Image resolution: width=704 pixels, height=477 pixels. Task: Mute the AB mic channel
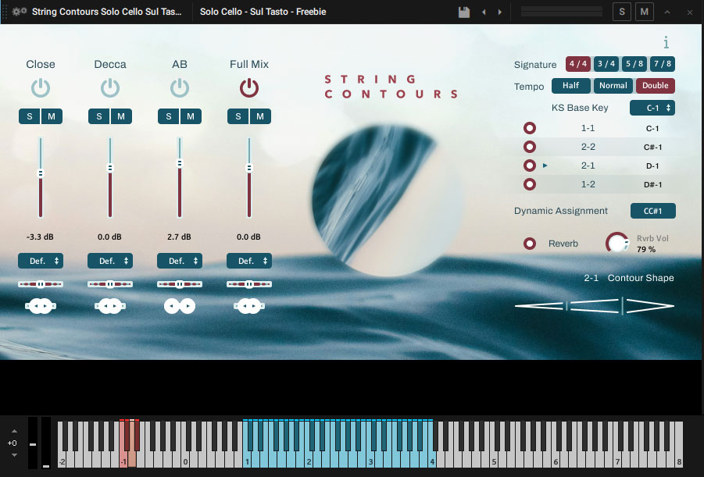[191, 116]
